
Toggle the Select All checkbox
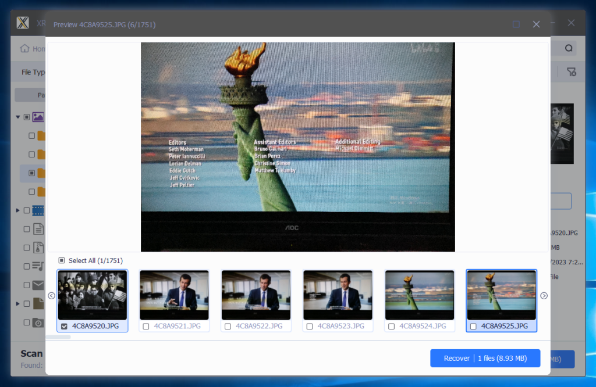[62, 260]
